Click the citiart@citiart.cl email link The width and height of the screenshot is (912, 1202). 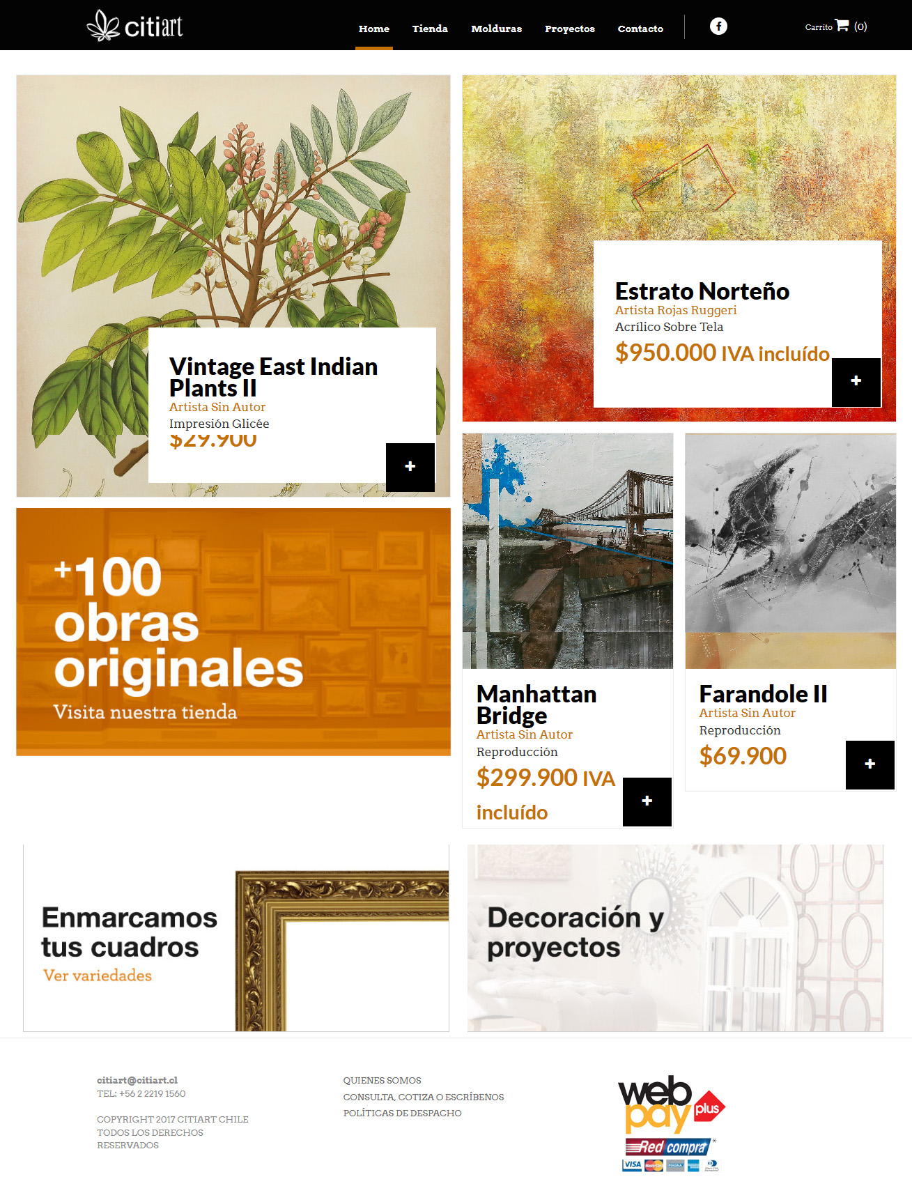(x=137, y=1080)
